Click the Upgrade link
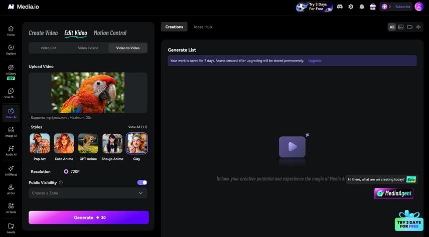This screenshot has height=237, width=429. pos(315,61)
